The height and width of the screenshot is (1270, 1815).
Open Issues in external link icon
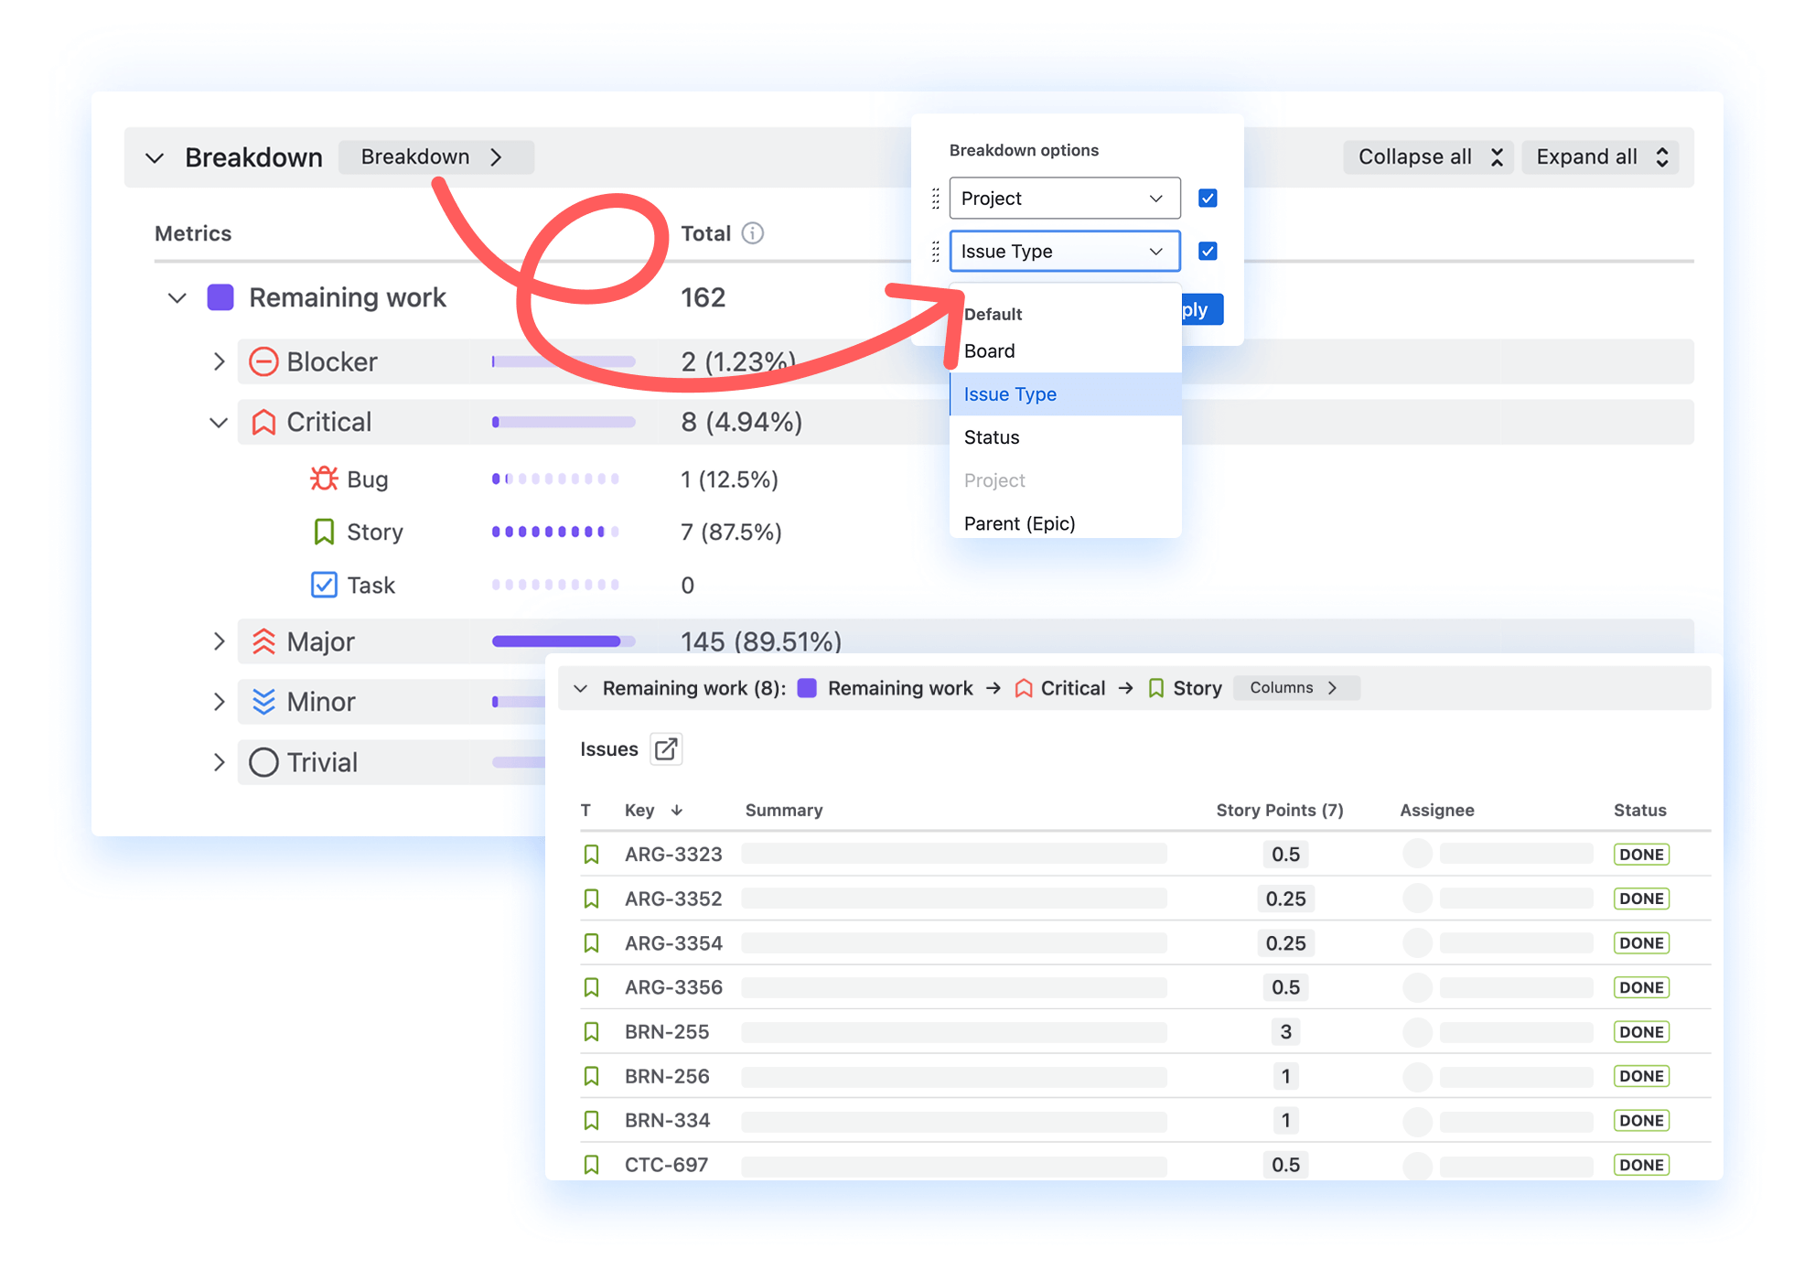click(x=666, y=749)
